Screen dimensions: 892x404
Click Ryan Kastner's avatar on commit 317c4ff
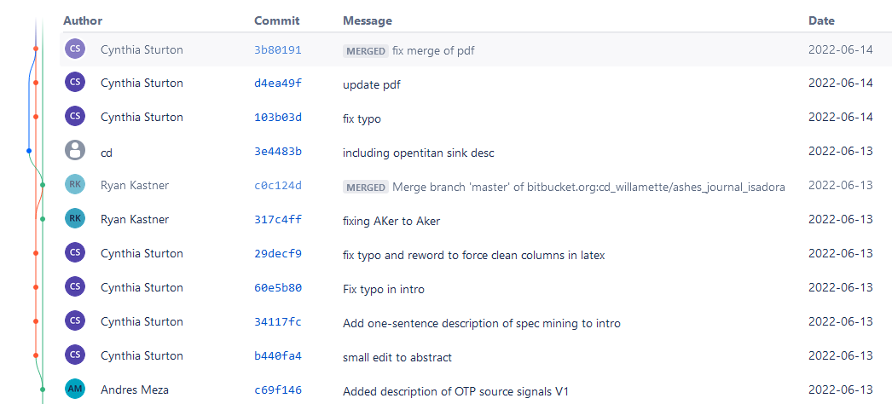pyautogui.click(x=75, y=219)
